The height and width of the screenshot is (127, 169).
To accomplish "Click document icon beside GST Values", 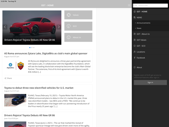I will click(134, 40).
